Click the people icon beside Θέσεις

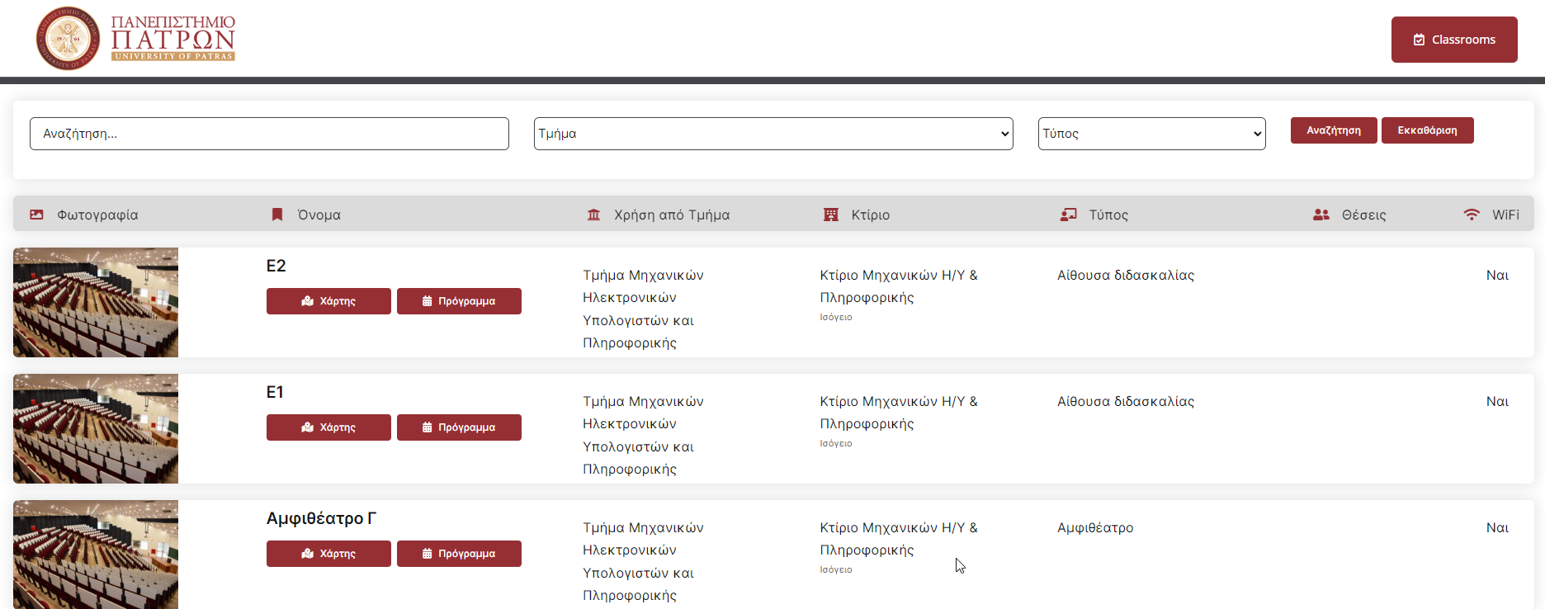click(1321, 215)
